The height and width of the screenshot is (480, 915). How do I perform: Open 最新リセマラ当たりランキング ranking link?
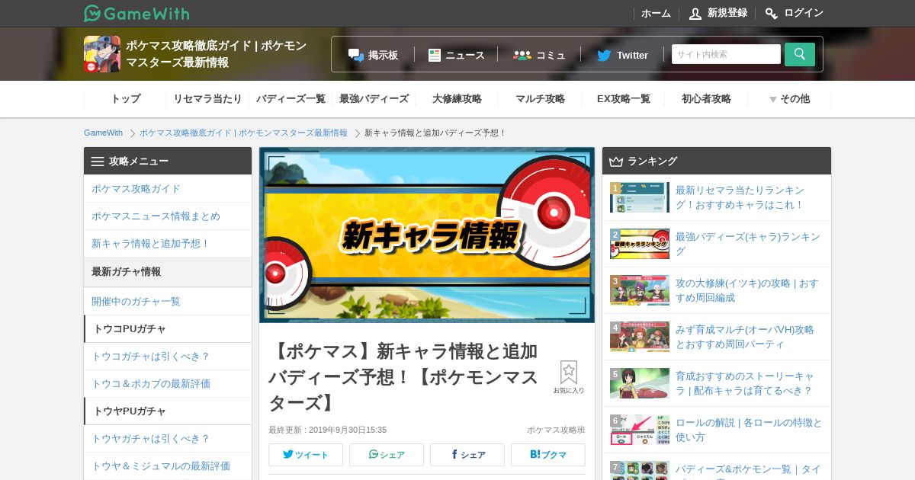click(740, 197)
